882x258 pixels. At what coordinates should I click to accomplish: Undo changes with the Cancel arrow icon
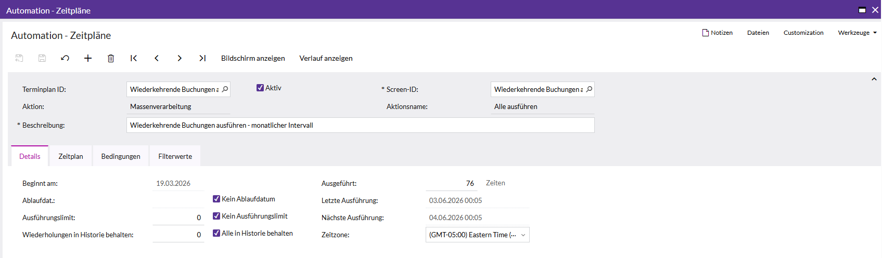click(65, 58)
